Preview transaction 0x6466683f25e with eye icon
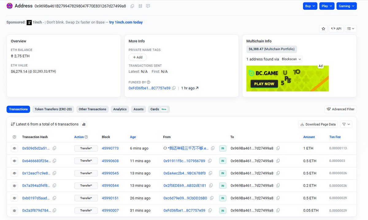The image size is (368, 220). [x=14, y=161]
